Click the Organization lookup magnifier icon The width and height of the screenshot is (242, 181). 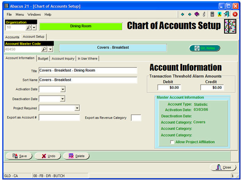29,27
